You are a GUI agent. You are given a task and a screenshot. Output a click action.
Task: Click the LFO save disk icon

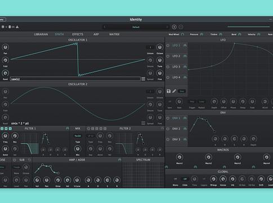coord(168,91)
